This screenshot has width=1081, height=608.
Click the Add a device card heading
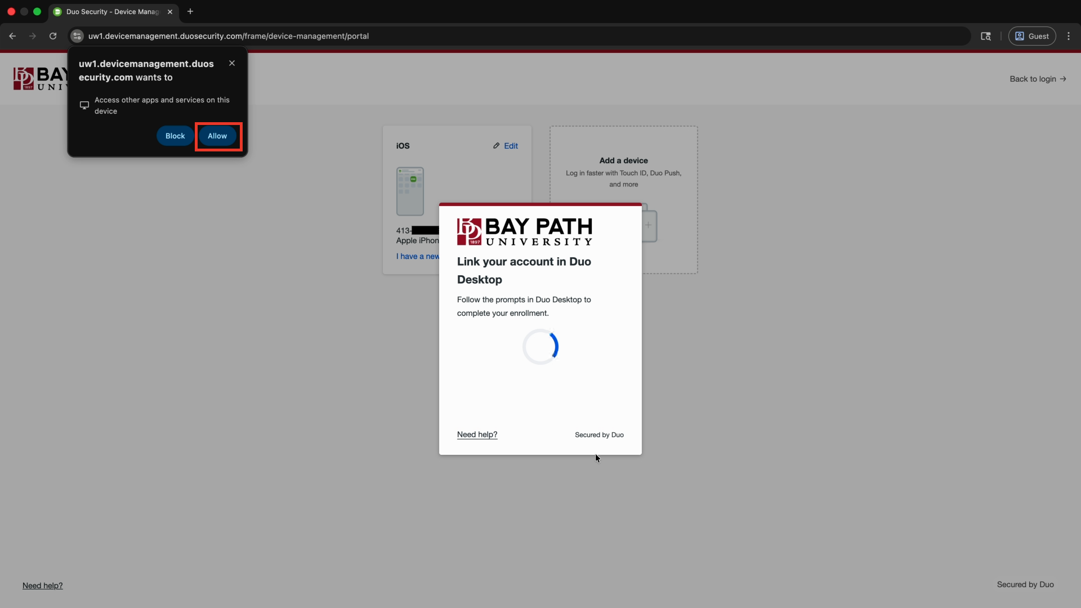coord(624,160)
